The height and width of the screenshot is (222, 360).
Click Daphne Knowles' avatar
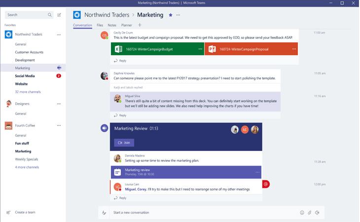click(x=104, y=76)
